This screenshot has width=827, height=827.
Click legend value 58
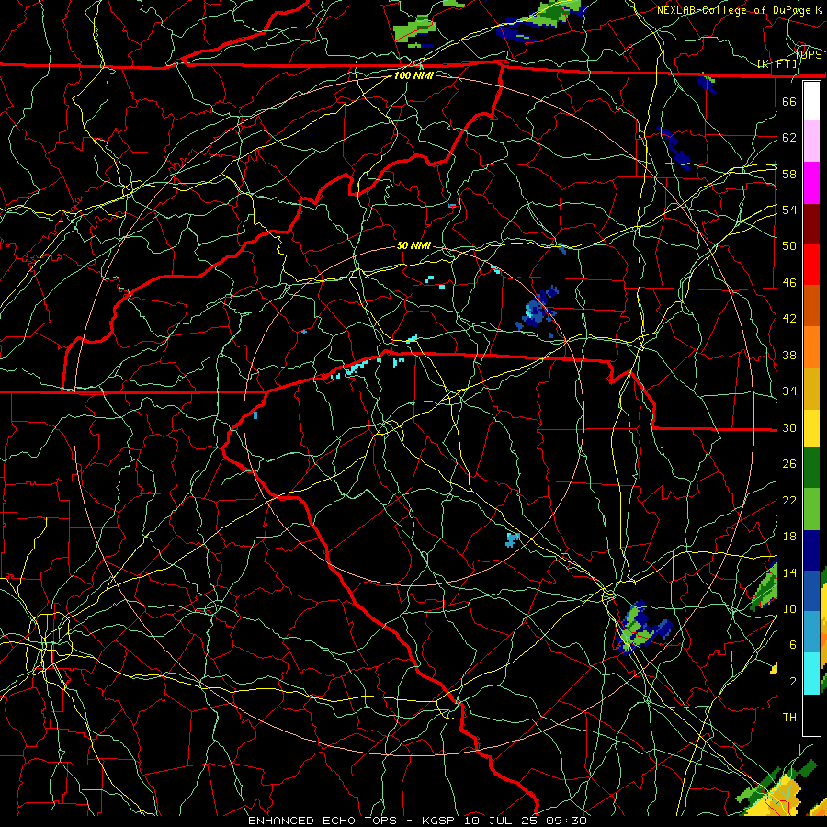tap(789, 174)
